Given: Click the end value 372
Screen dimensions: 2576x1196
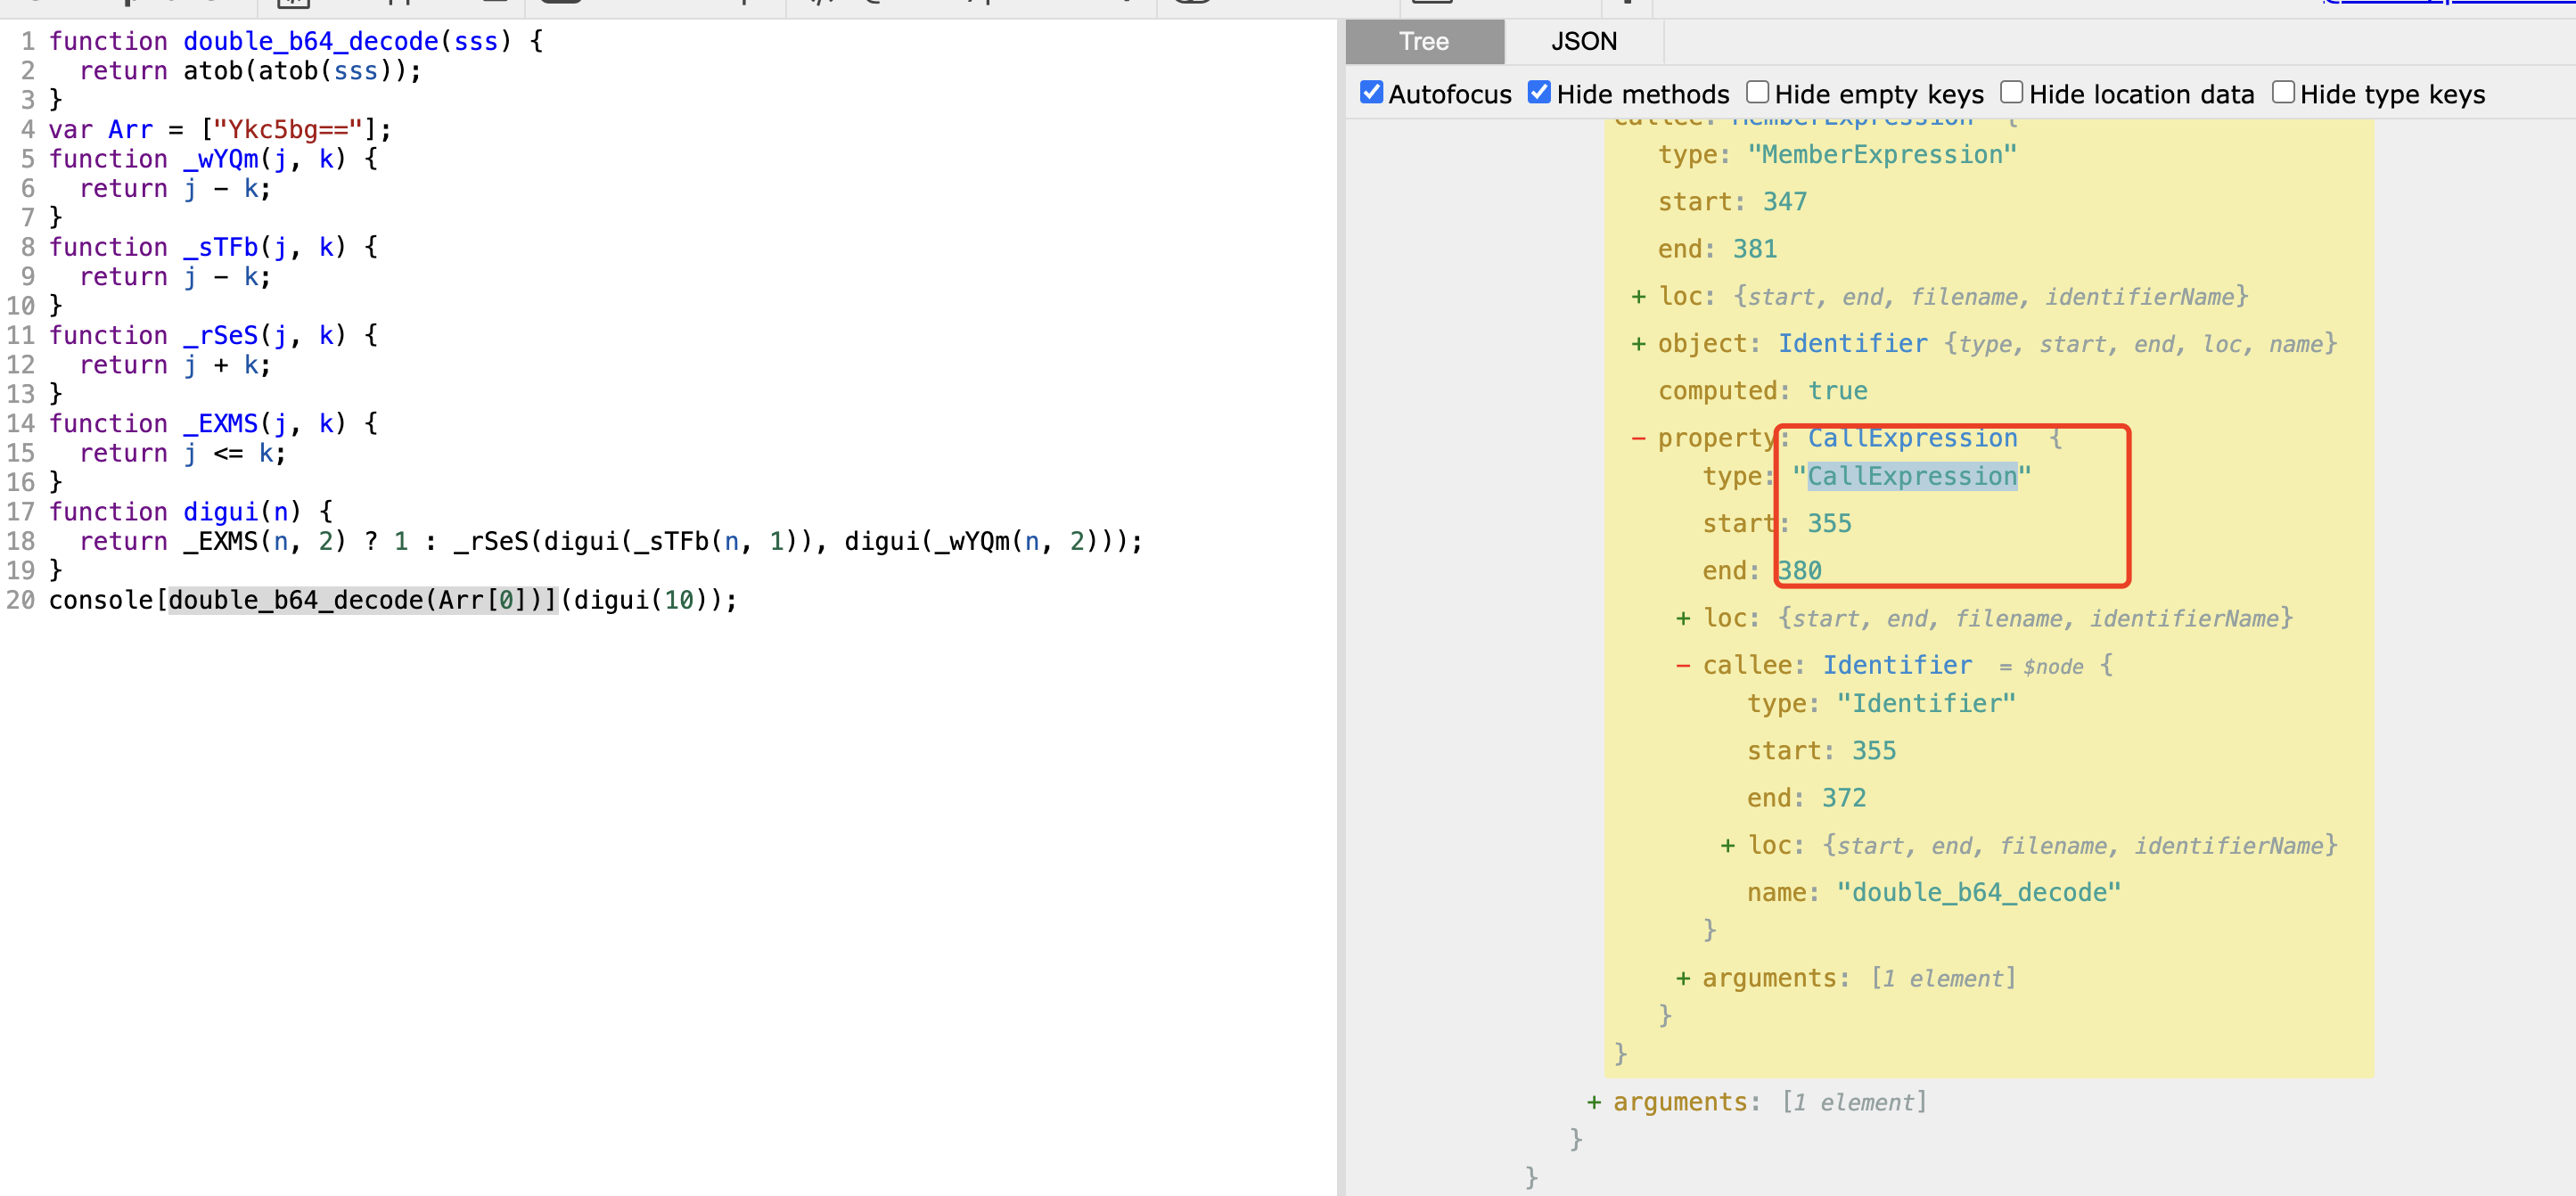Looking at the screenshot, I should [1844, 798].
